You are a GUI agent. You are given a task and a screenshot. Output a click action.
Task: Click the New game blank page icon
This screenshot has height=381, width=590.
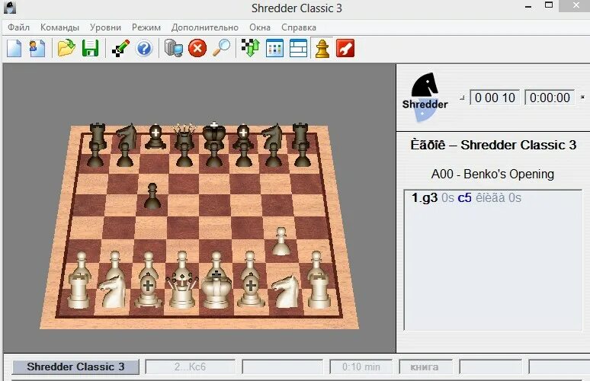click(x=14, y=49)
